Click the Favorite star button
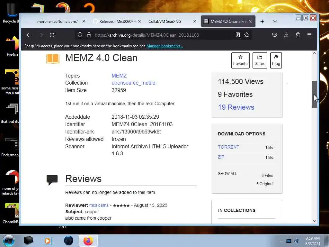Viewport: 329px width, 247px height. click(240, 60)
